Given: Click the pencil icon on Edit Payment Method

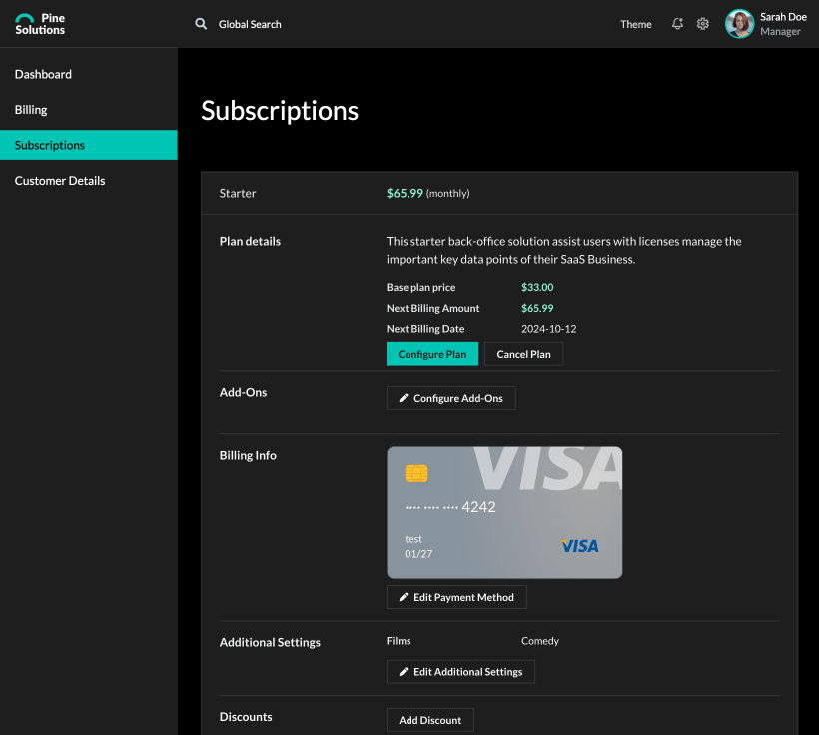Looking at the screenshot, I should [x=404, y=597].
